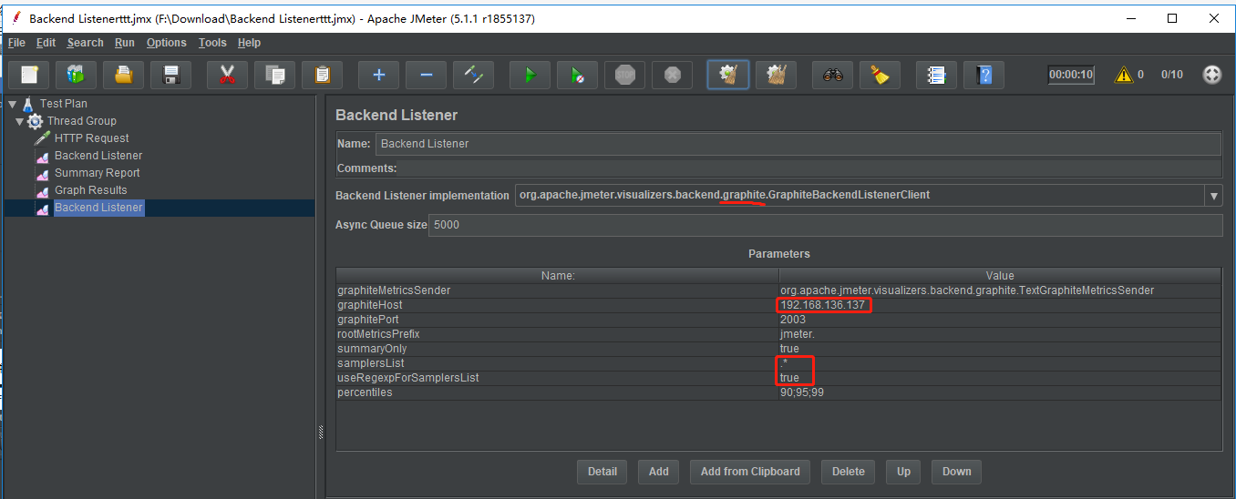
Task: Open the Run menu
Action: [x=125, y=43]
